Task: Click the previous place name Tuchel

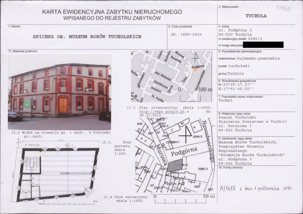Action: (x=225, y=100)
